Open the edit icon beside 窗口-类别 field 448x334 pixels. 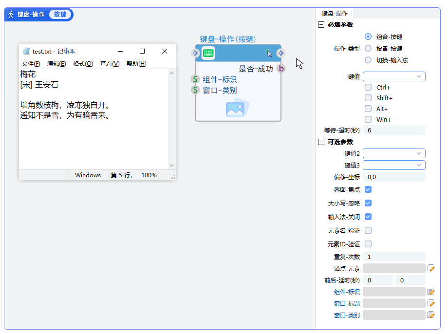431,315
